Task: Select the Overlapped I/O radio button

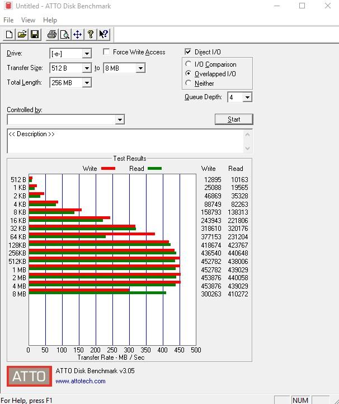Action: (x=189, y=73)
